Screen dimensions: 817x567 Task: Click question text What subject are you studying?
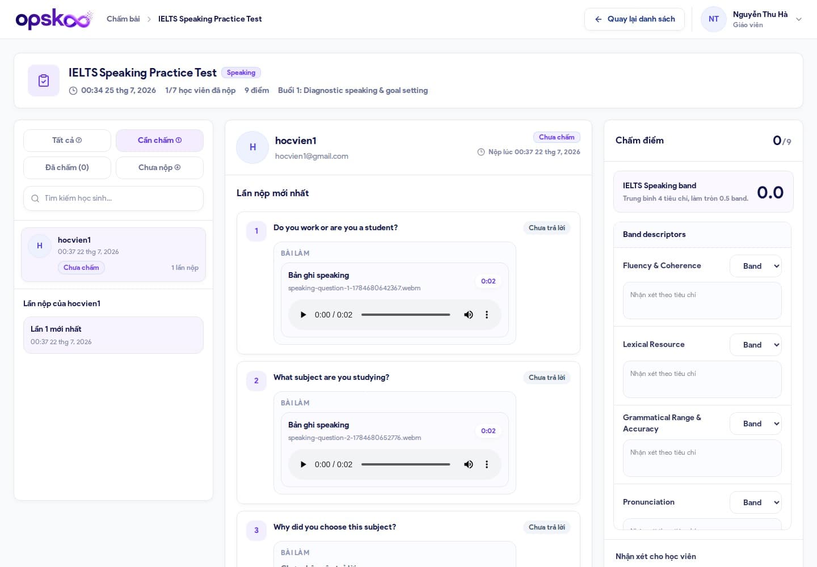pos(331,378)
